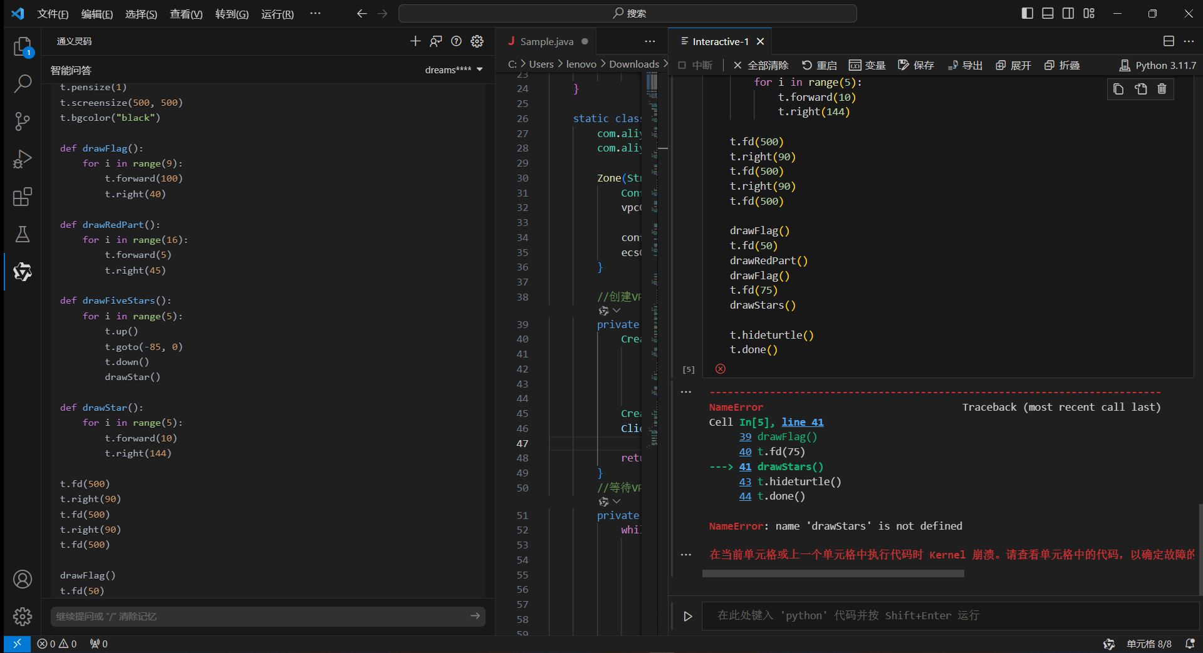Open the 编辑(E) menu
Screen dimensions: 1203x653
click(x=97, y=14)
